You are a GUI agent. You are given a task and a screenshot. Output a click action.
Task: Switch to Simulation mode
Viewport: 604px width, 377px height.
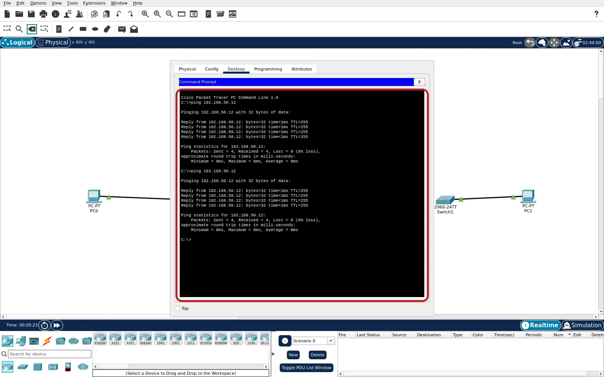coord(582,325)
